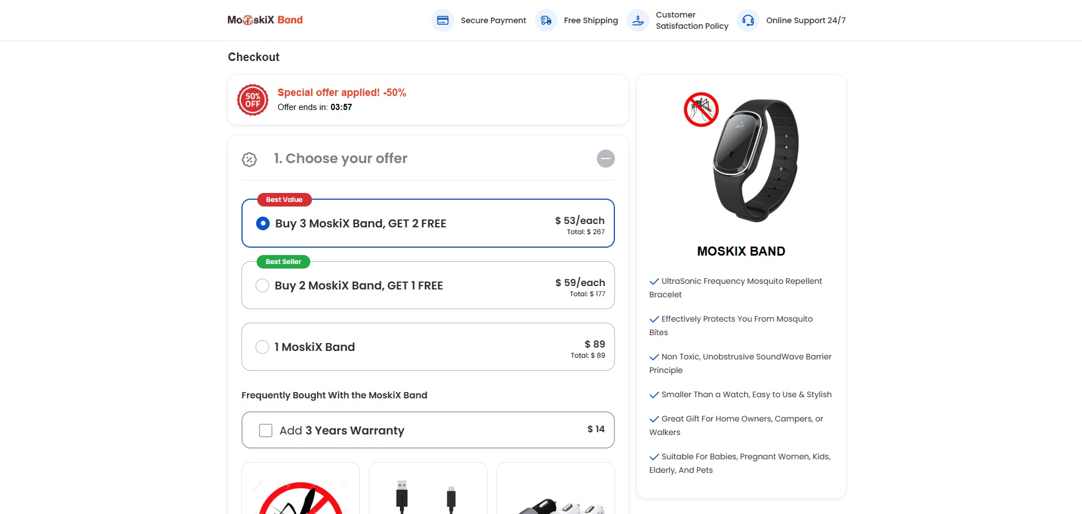Click the MoskiX Band bracelet product image
1082x514 pixels.
(x=756, y=161)
